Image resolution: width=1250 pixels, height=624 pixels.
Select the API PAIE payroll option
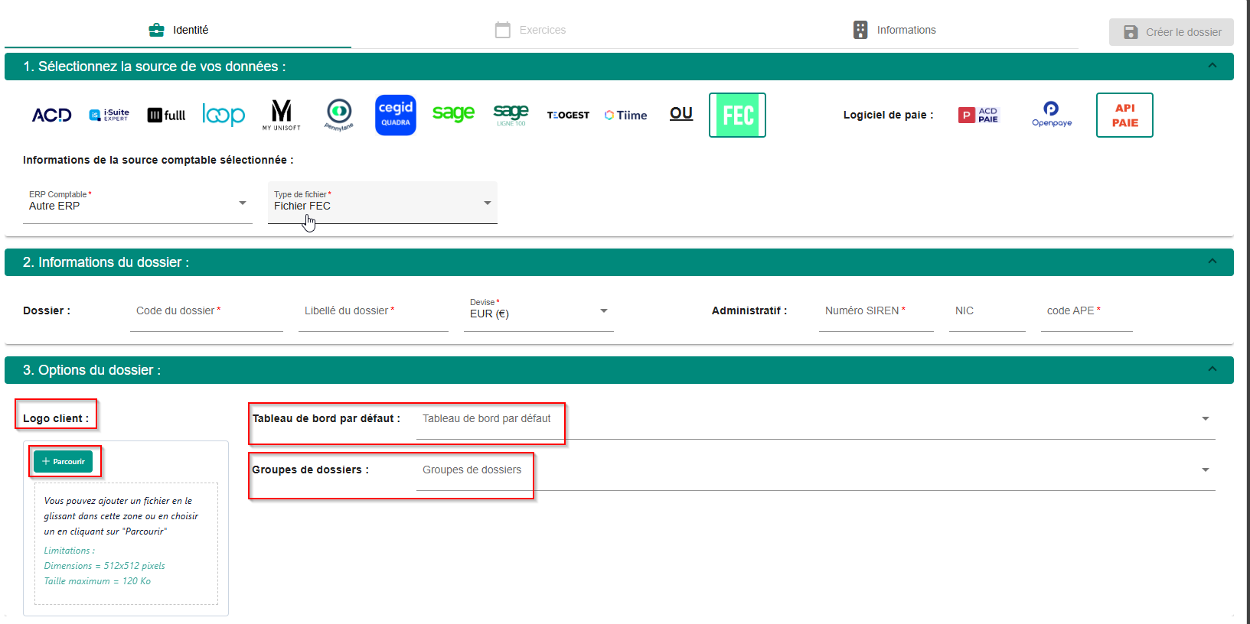[1124, 115]
